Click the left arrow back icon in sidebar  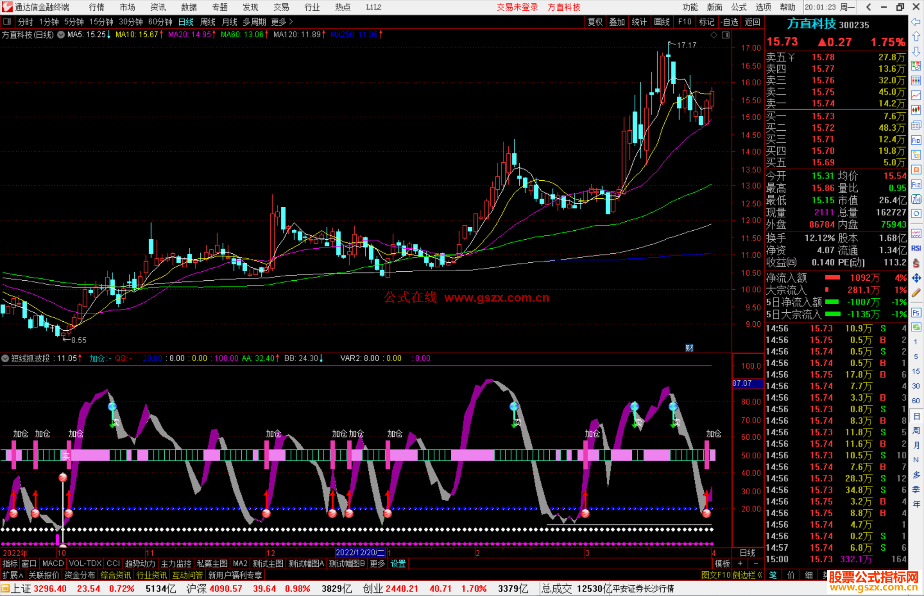coord(916,22)
